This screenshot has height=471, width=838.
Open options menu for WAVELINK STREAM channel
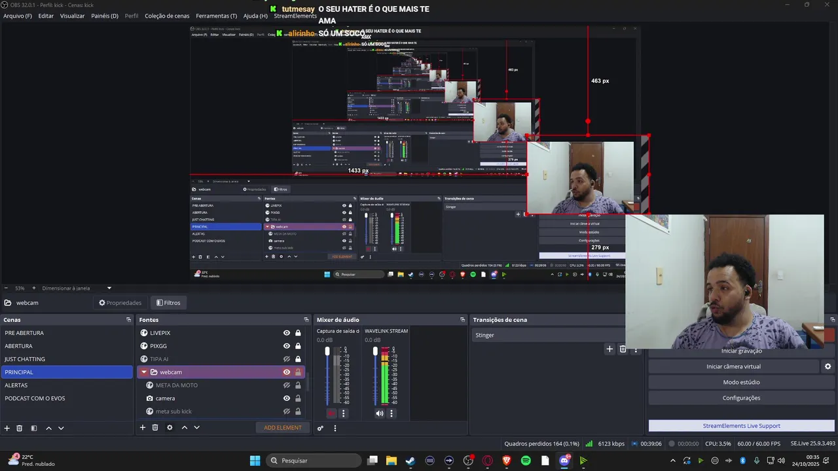pyautogui.click(x=392, y=413)
